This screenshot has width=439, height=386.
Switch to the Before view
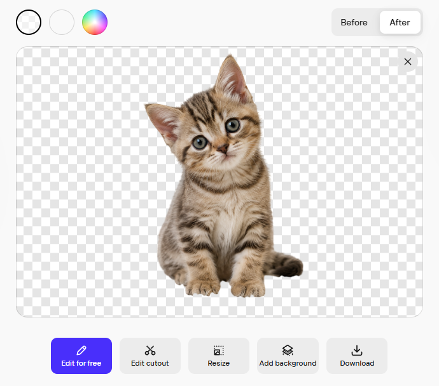(x=354, y=22)
